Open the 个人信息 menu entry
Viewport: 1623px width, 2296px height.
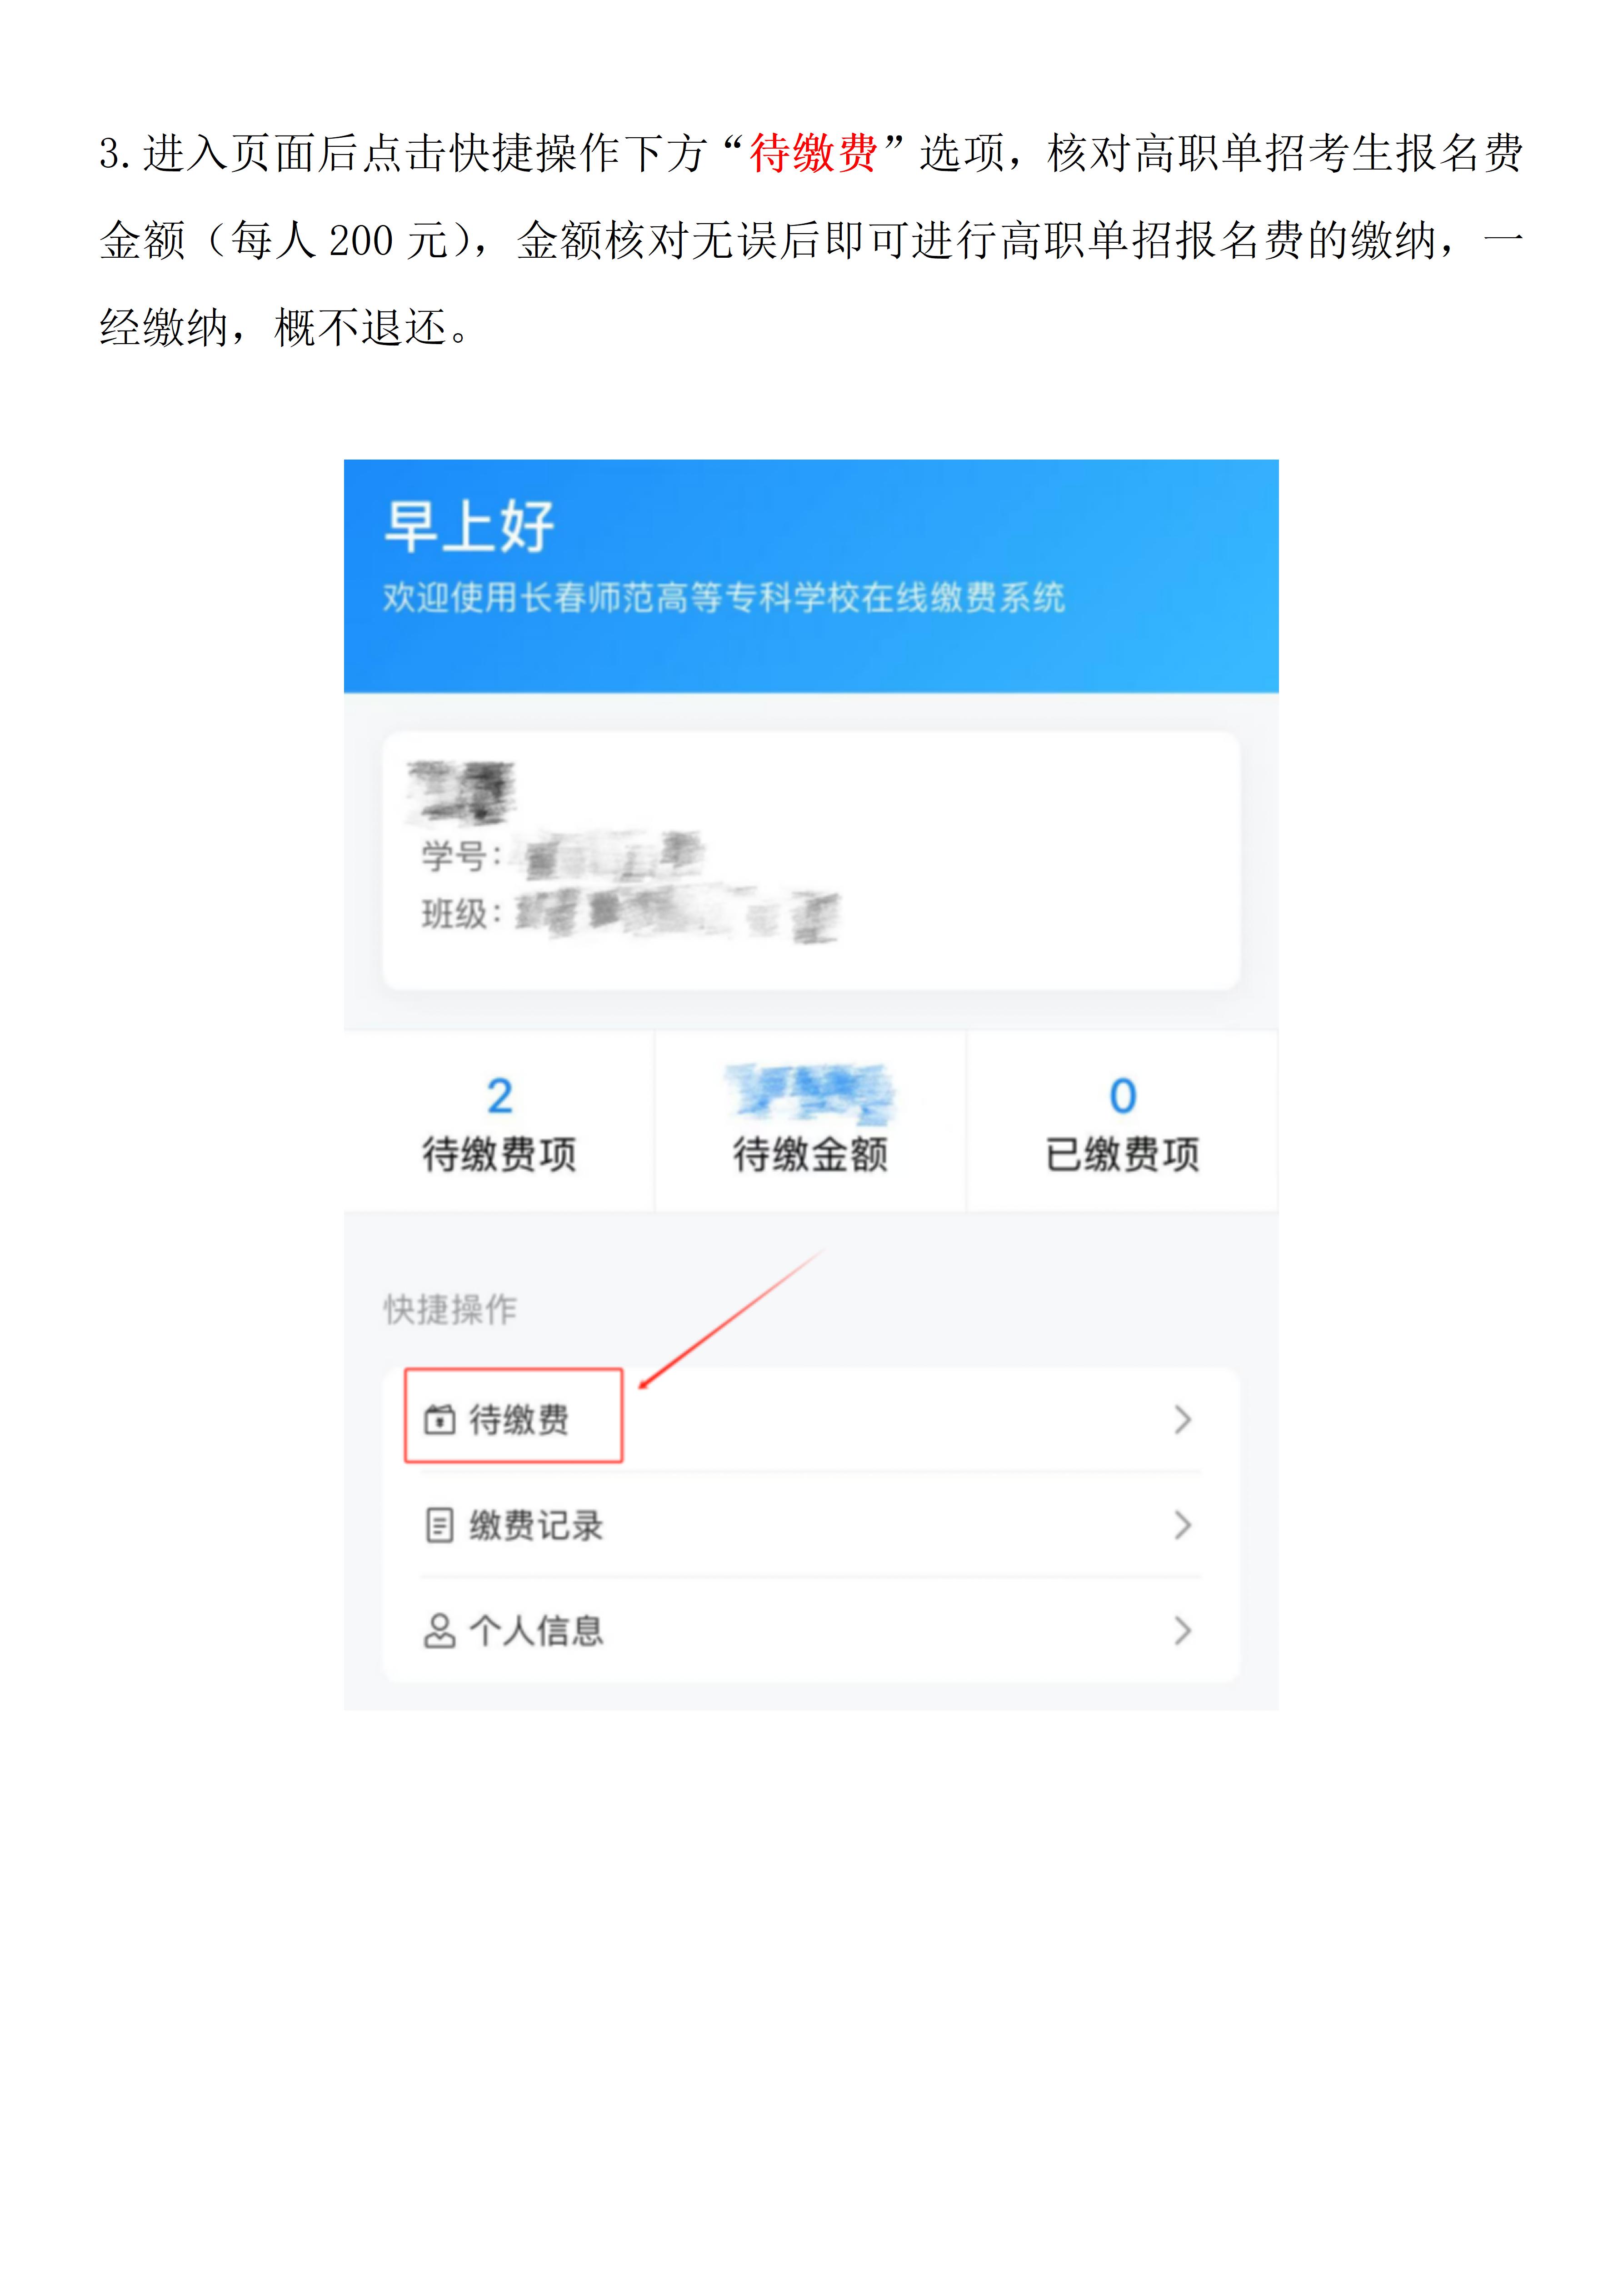(x=811, y=1631)
